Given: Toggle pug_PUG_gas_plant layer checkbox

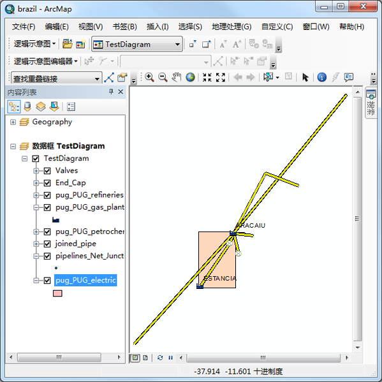Looking at the screenshot, I should (x=47, y=207).
